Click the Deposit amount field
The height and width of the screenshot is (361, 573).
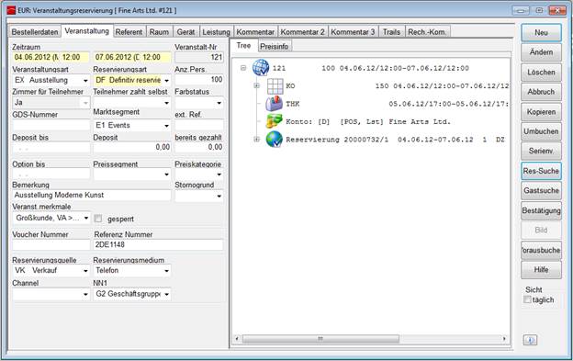(132, 147)
